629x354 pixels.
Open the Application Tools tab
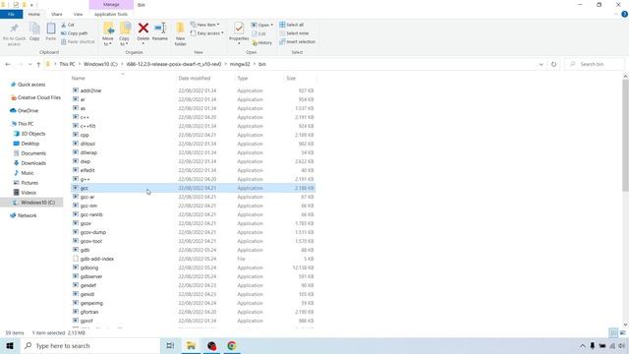[111, 14]
